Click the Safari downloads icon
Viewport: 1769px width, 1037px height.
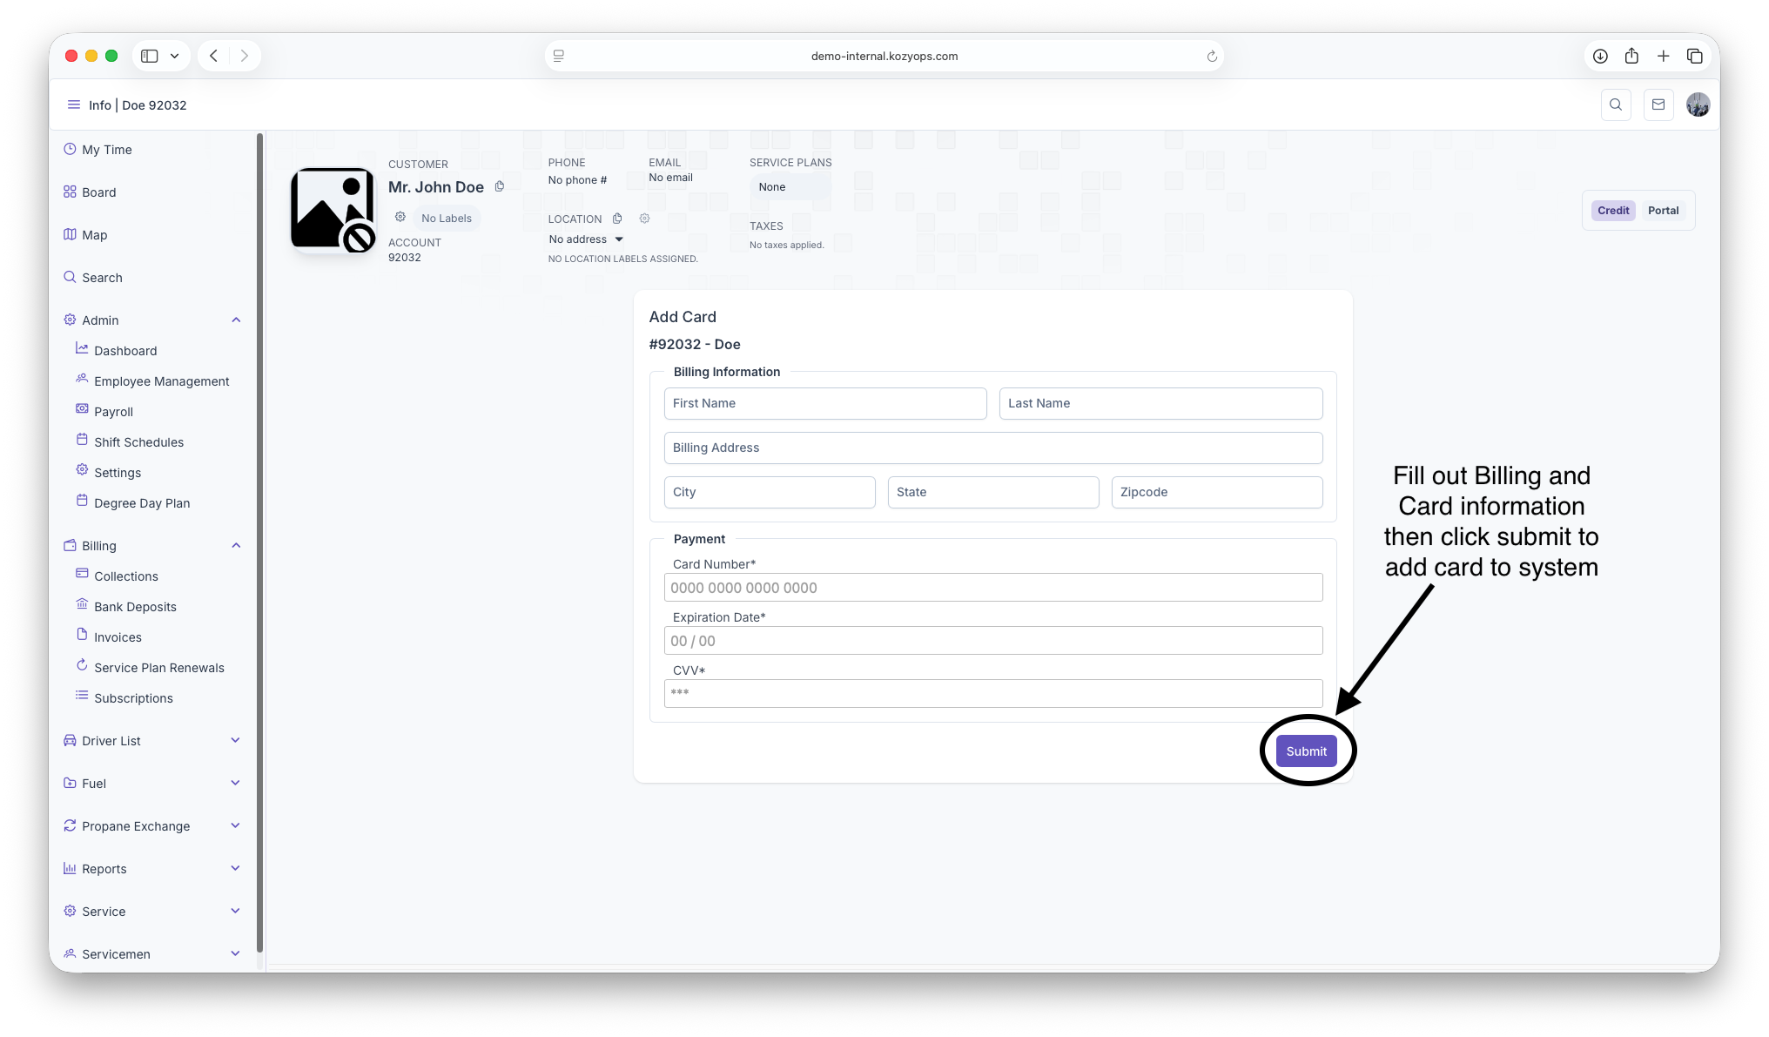(x=1600, y=56)
